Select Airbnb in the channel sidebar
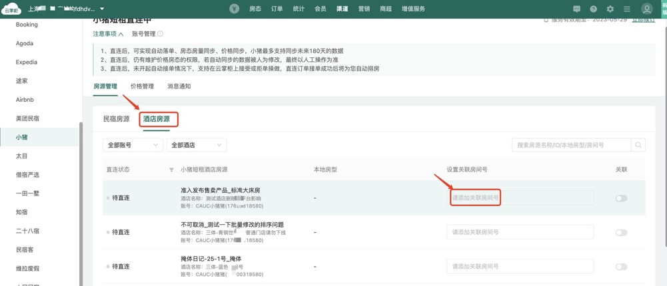This screenshot has height=286, width=667. pos(25,100)
